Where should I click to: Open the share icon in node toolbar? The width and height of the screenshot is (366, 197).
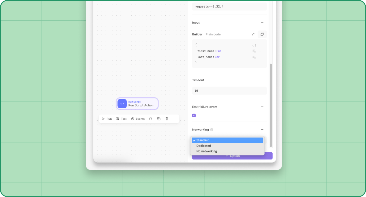[x=151, y=119]
